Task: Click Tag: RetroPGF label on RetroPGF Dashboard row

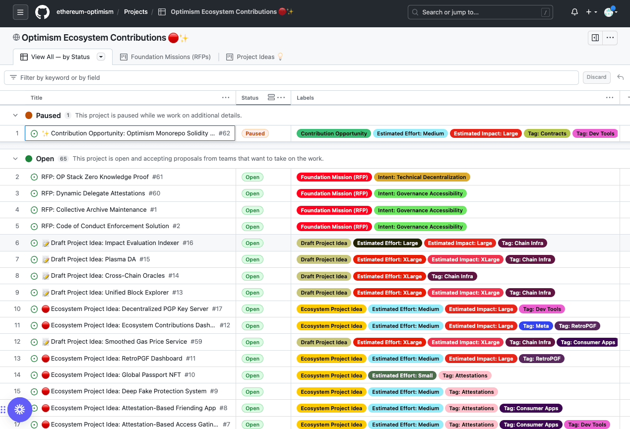Action: click(x=542, y=359)
